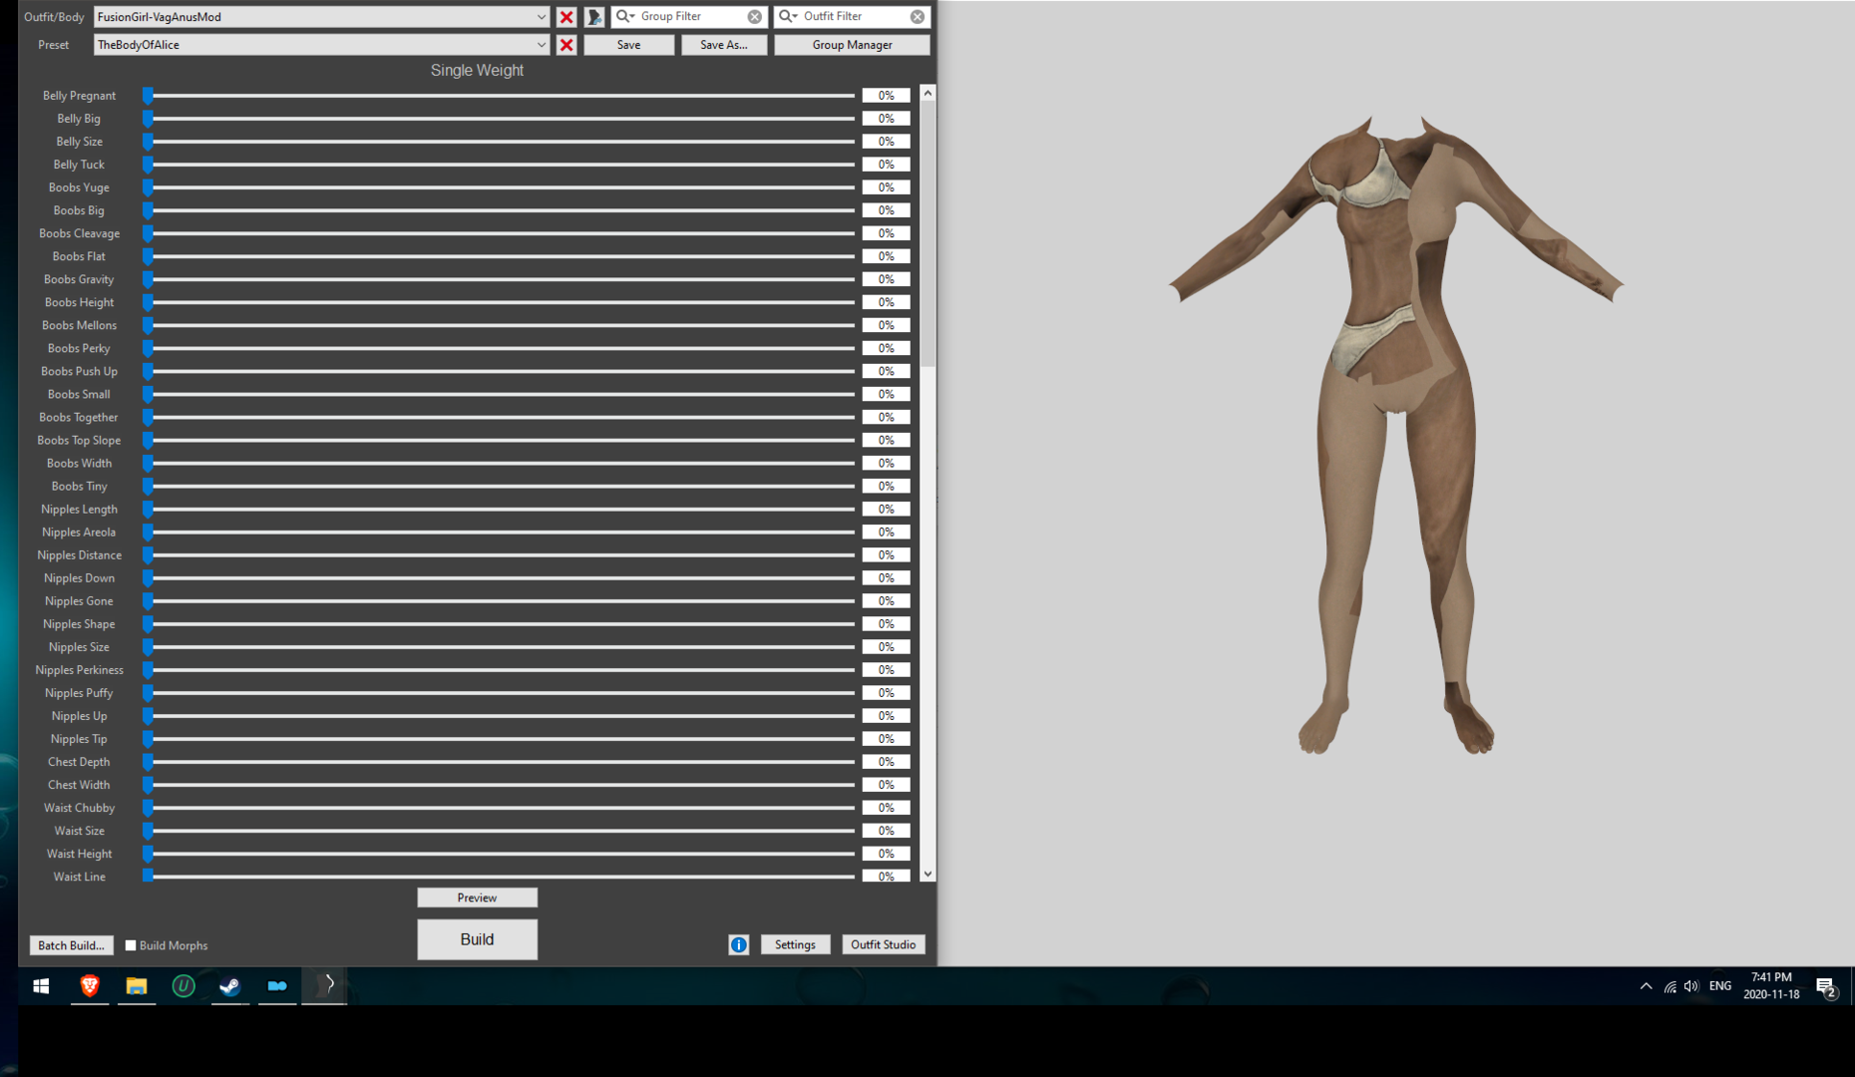The height and width of the screenshot is (1077, 1855).
Task: Expand the Preset dropdown list
Action: tap(541, 45)
